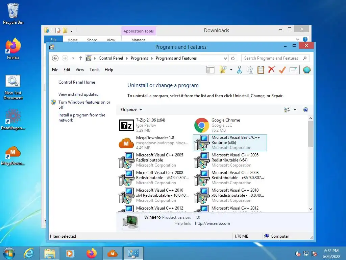Click the Back navigation arrow
The image size is (346, 260).
(55, 58)
